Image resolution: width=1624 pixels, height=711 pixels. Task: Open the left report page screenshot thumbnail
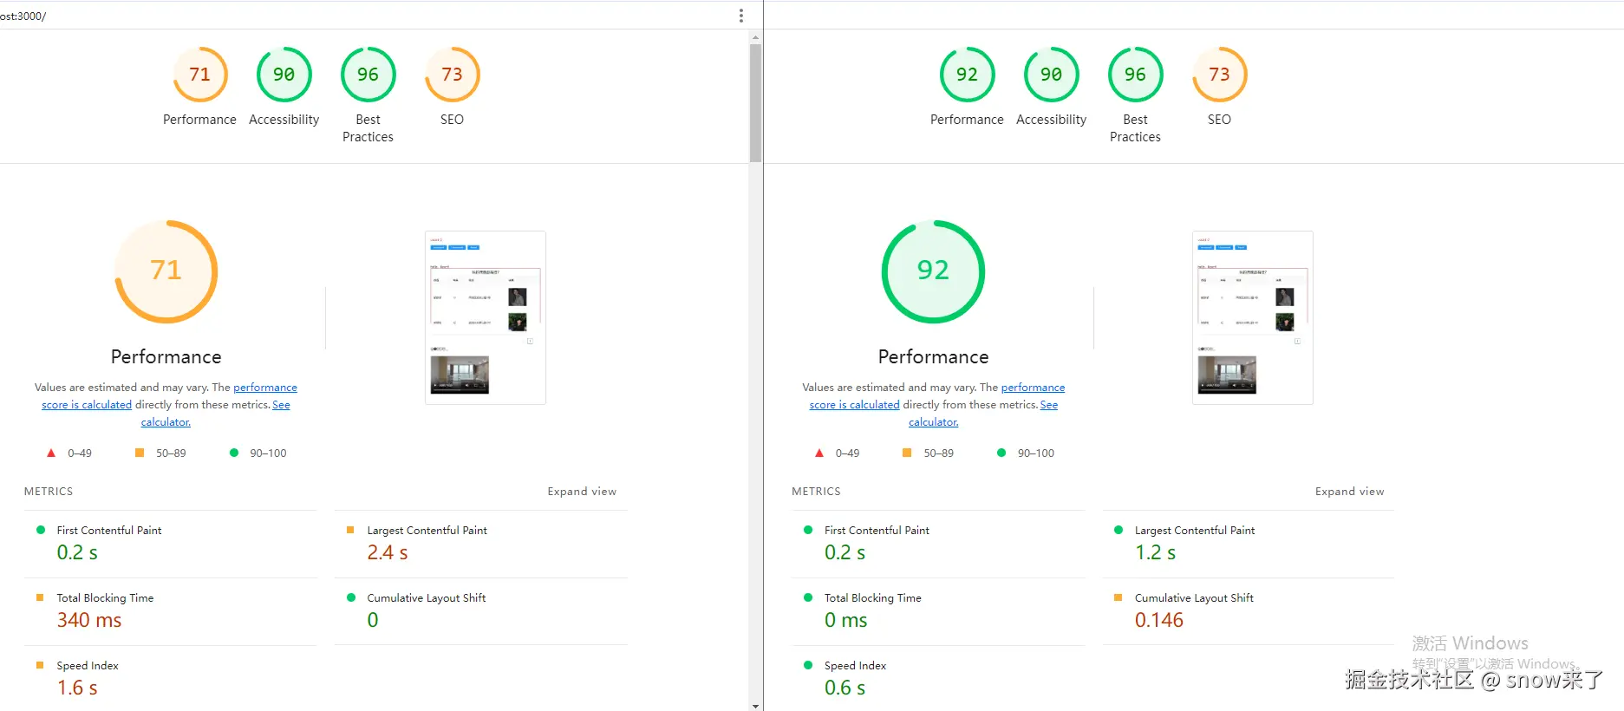coord(486,317)
